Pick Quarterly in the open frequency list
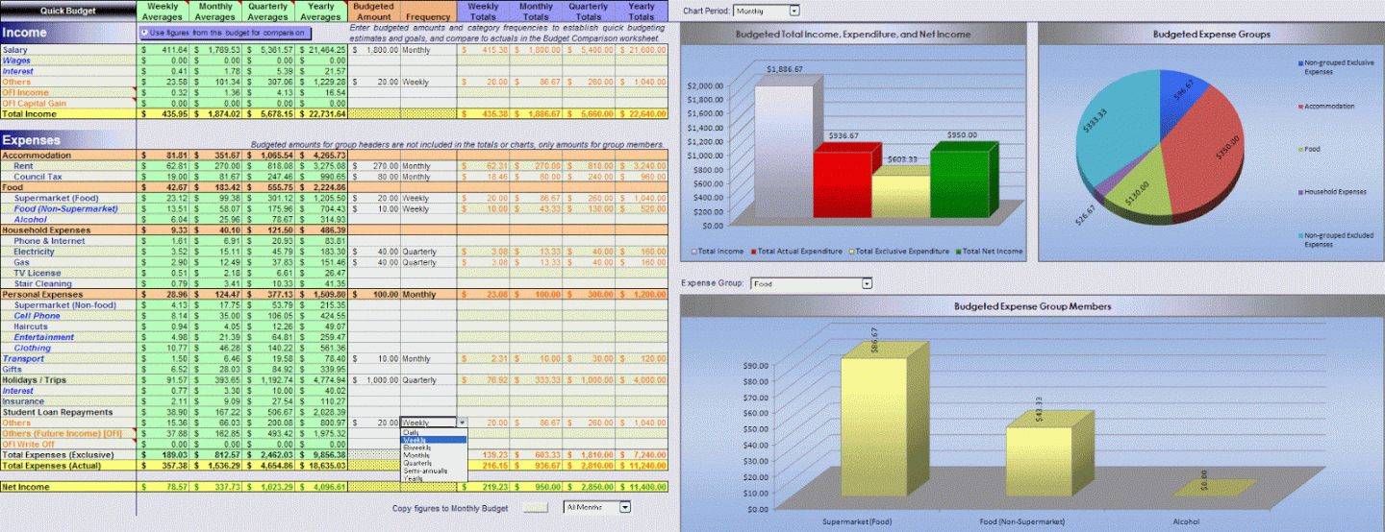This screenshot has width=1385, height=532. tap(418, 463)
